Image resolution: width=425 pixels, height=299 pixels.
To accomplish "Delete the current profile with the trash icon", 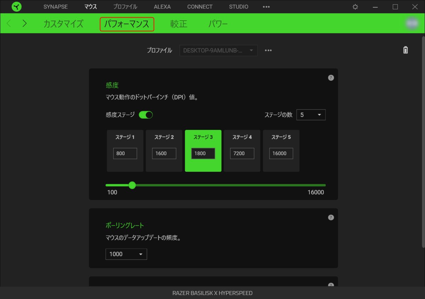I will 406,50.
